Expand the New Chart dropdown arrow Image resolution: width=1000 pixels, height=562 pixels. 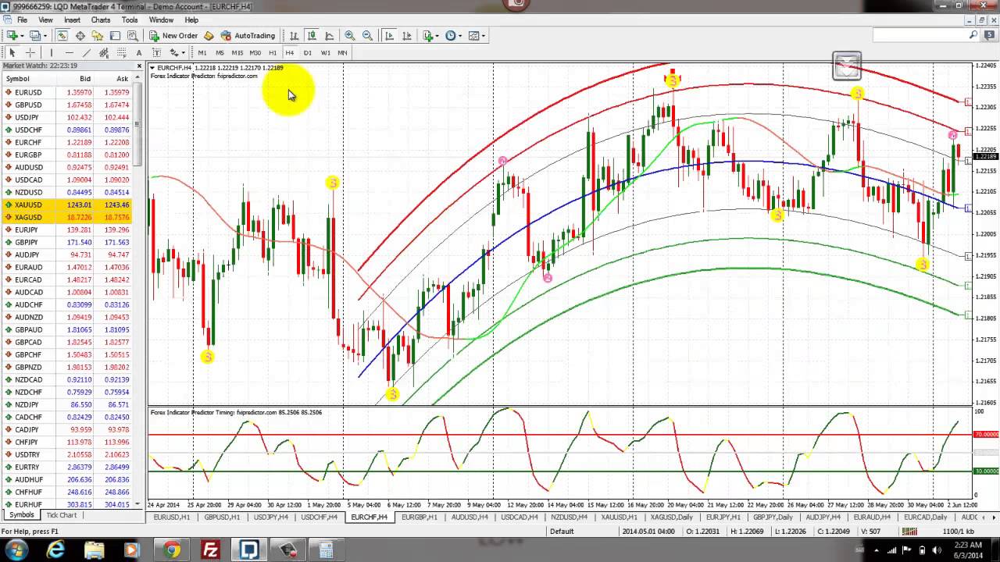click(22, 35)
